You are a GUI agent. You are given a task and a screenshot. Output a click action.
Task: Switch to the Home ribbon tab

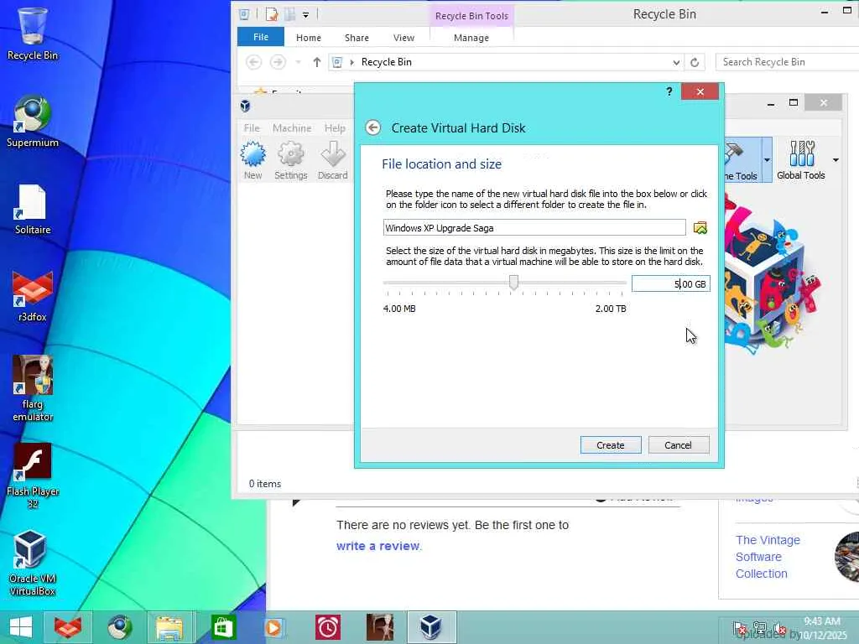pyautogui.click(x=309, y=38)
